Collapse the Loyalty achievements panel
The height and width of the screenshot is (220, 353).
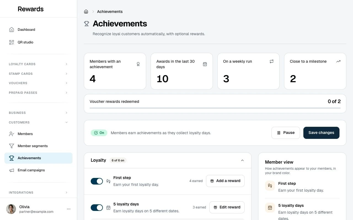[242, 160]
